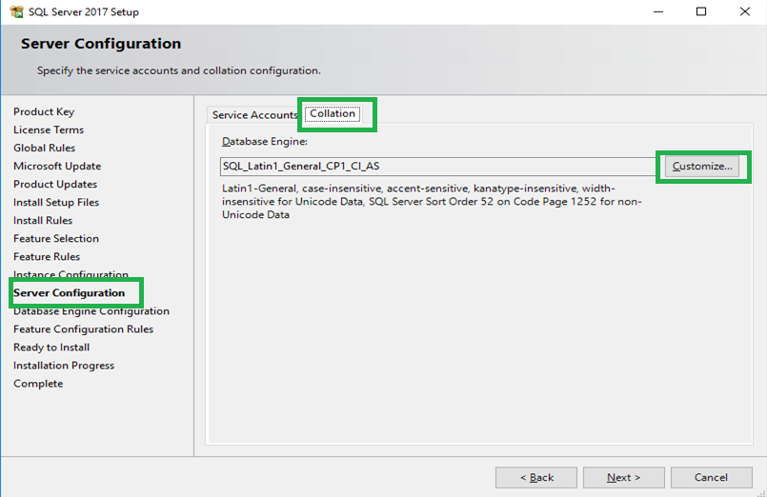Proceed with the Next button
Image resolution: width=767 pixels, height=497 pixels.
[624, 477]
